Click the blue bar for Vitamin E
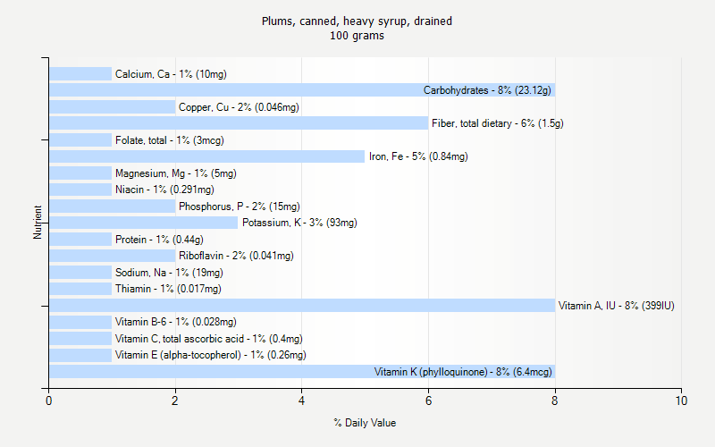 point(80,355)
